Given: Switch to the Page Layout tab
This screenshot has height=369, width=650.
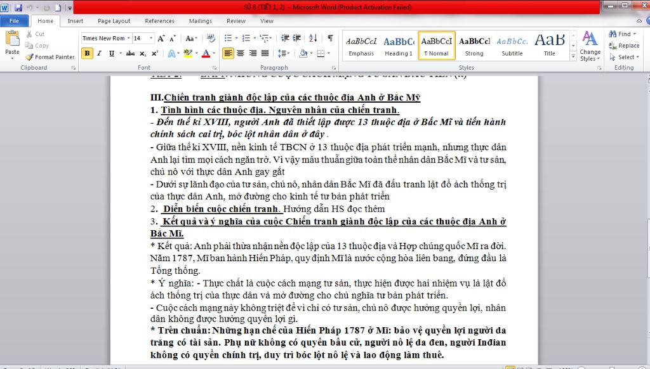Looking at the screenshot, I should tap(114, 21).
